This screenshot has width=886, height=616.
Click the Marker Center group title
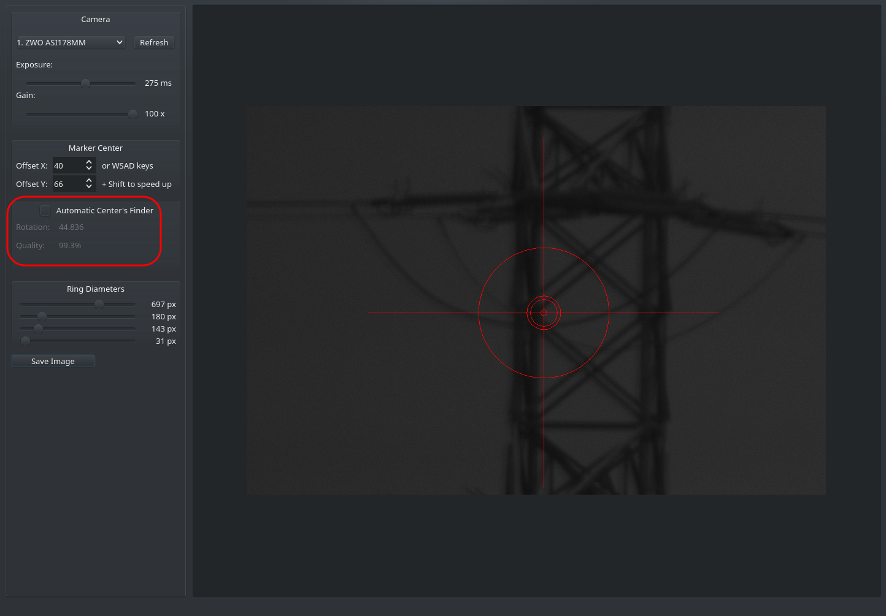tap(96, 148)
